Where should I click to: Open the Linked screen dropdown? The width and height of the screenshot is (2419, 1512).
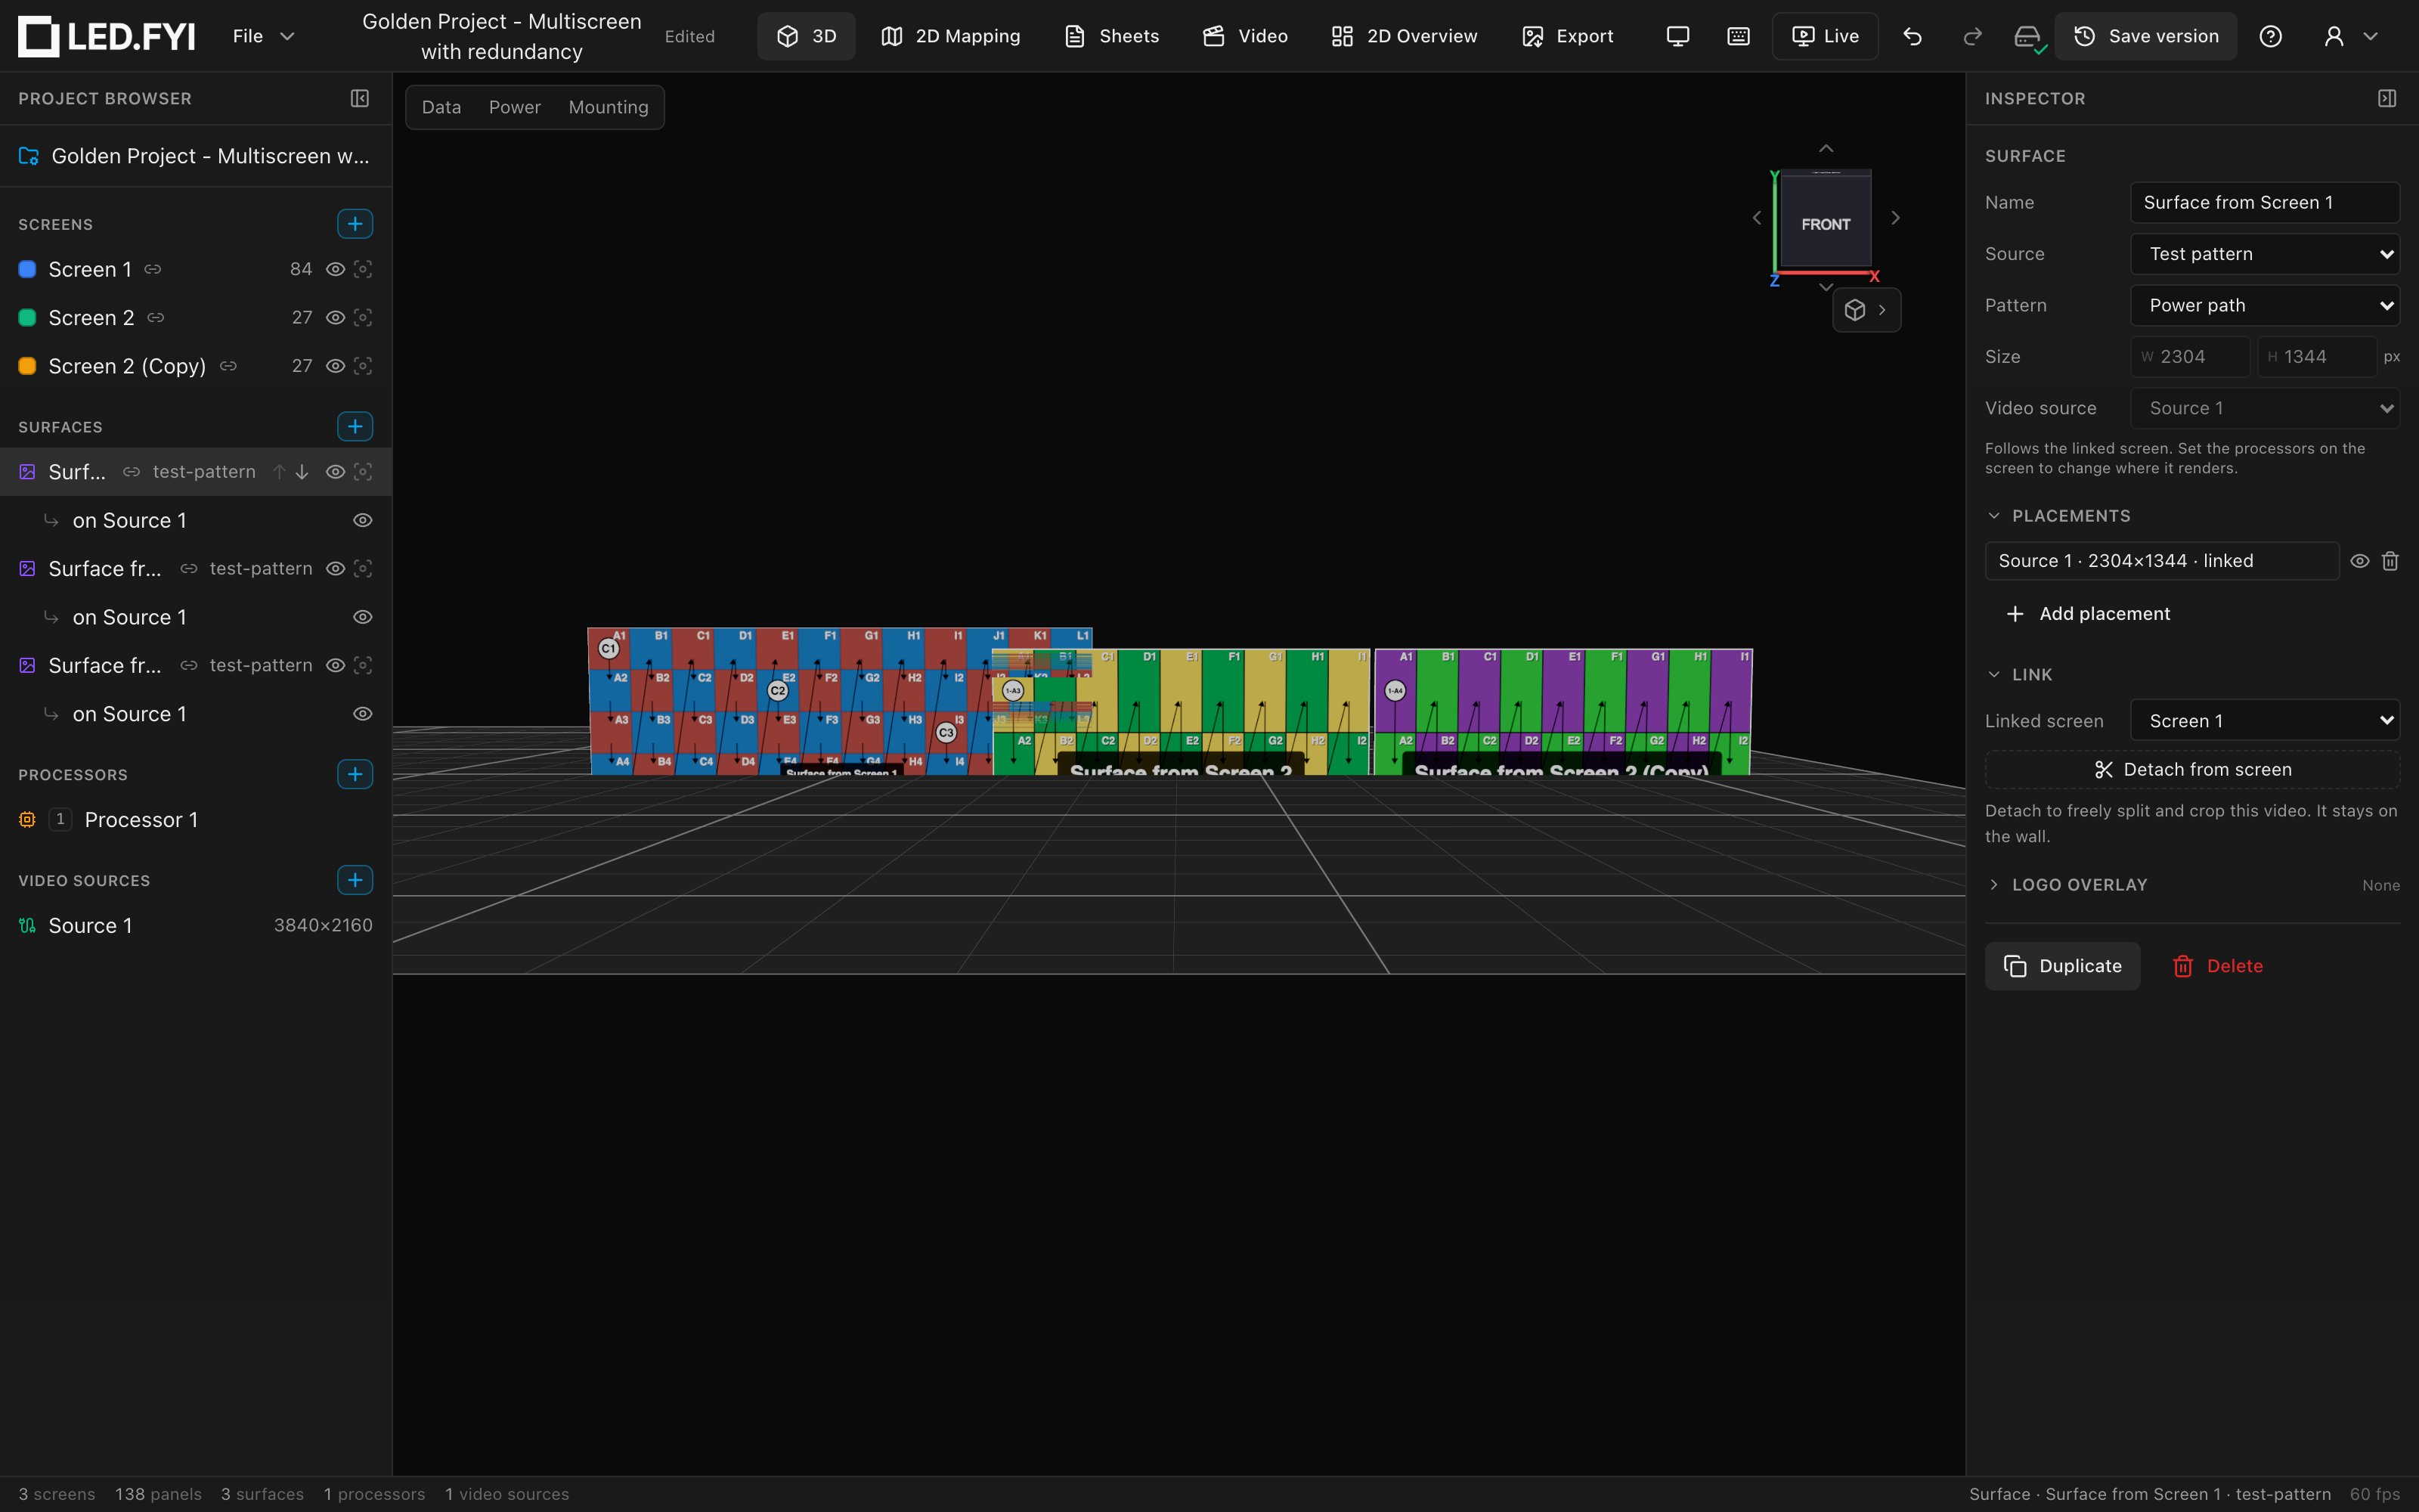coord(2265,721)
